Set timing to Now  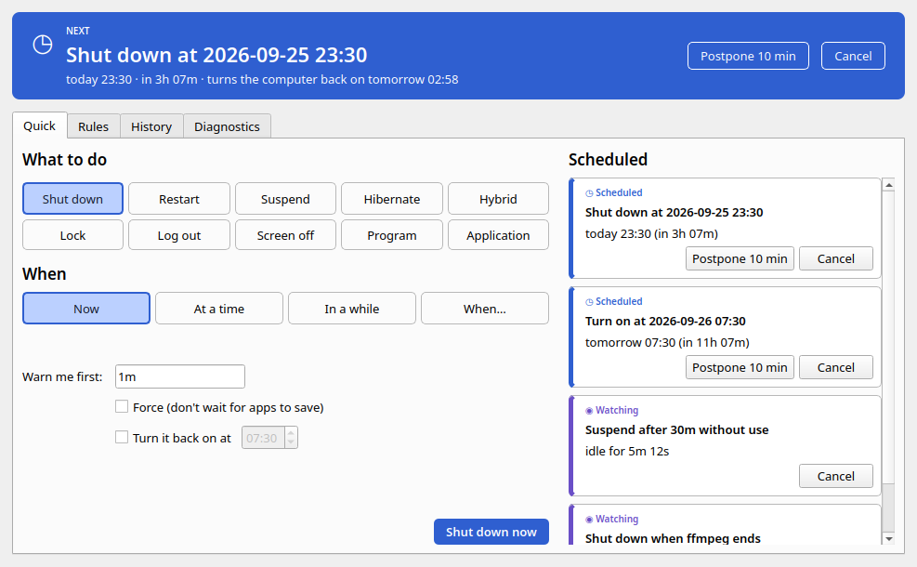click(86, 309)
